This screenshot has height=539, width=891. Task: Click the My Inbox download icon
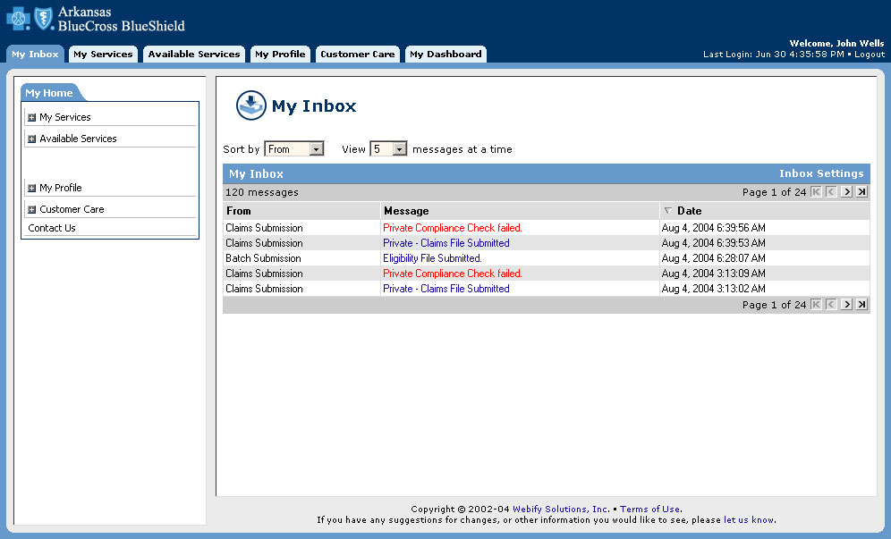(251, 105)
